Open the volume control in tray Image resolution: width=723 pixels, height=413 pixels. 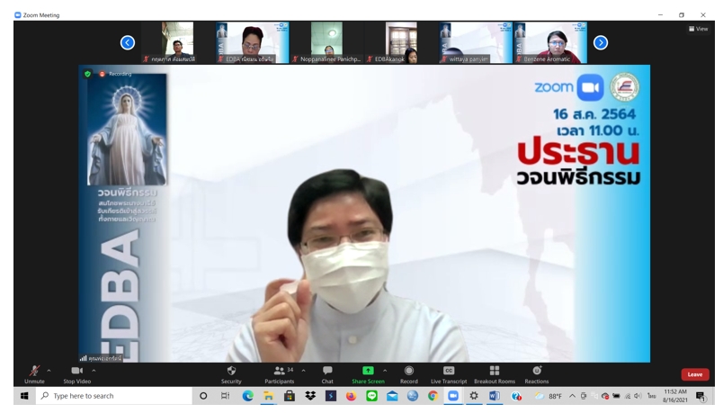tap(638, 396)
